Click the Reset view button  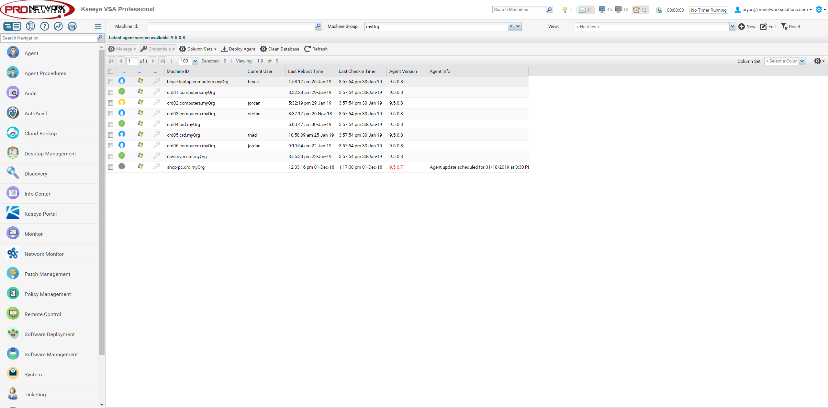[x=791, y=27]
